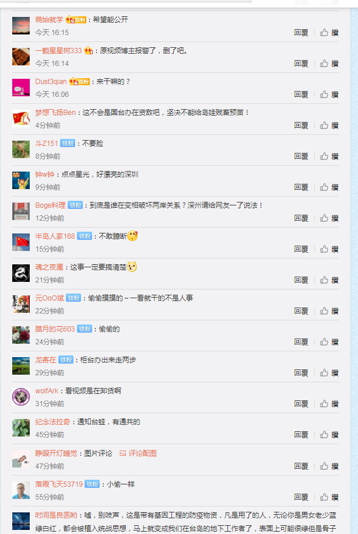Open 纪念法拉奇 user profile link
Screen dimensions: 358x534
[52, 422]
